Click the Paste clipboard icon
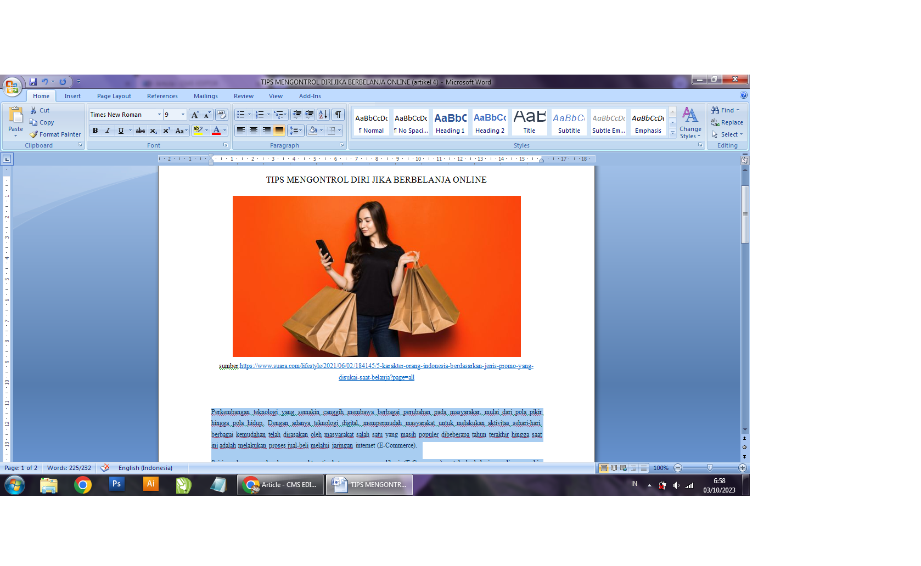The height and width of the screenshot is (566, 921). click(x=15, y=115)
